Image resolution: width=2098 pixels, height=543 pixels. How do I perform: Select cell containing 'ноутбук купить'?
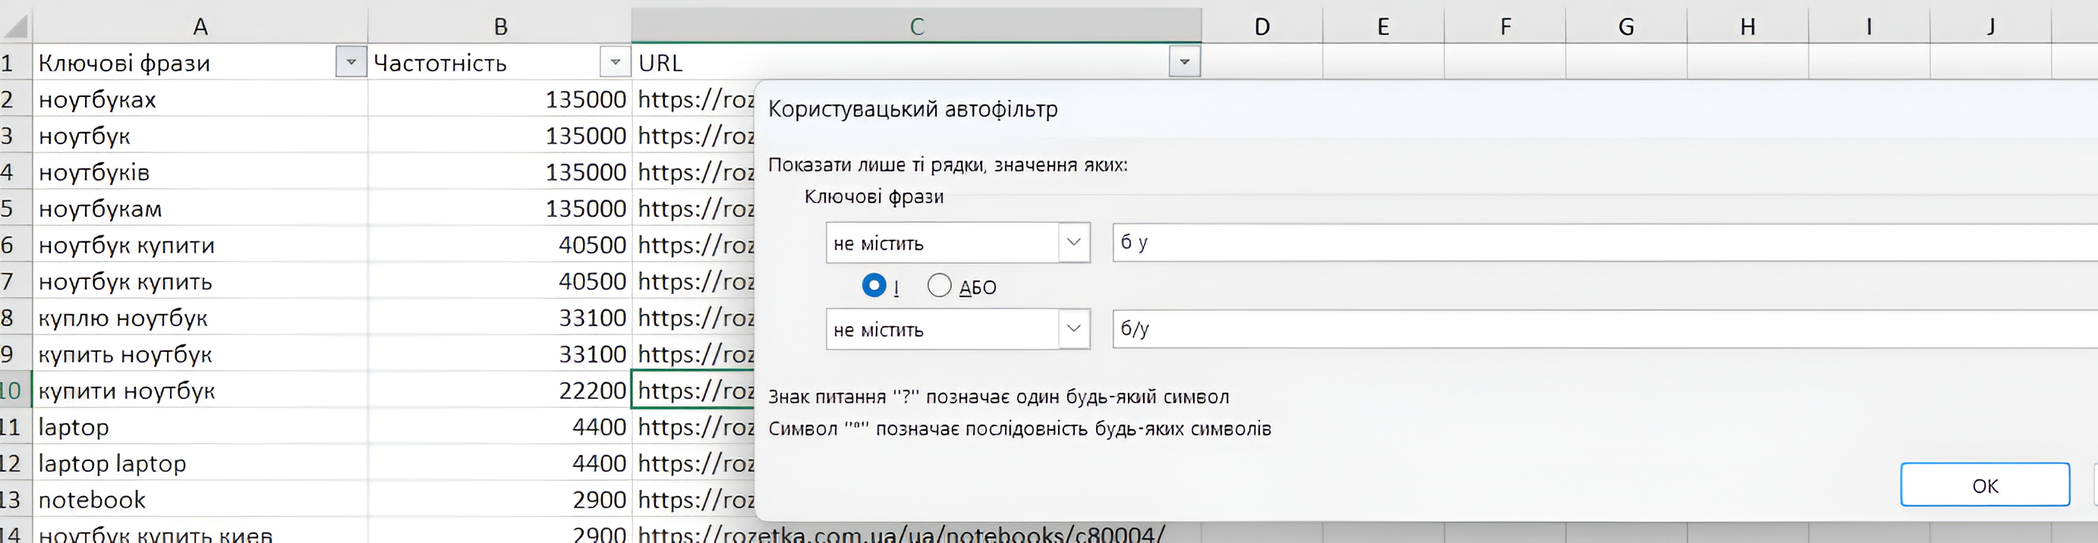(x=200, y=281)
